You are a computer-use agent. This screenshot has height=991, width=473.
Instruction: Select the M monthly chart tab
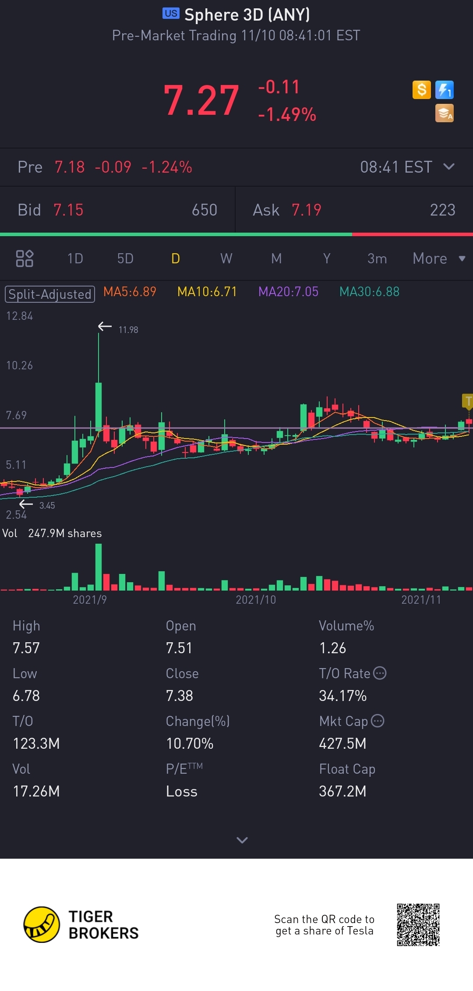(276, 258)
